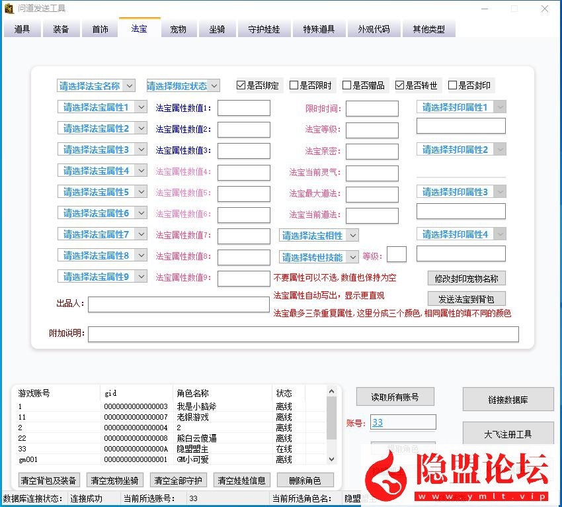Switch to the 宠物 tab
The image size is (562, 507).
[179, 29]
